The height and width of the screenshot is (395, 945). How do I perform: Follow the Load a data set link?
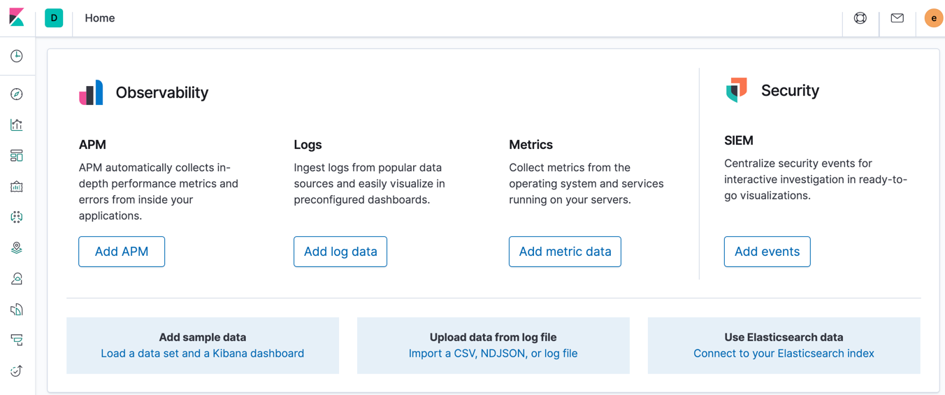coord(203,354)
